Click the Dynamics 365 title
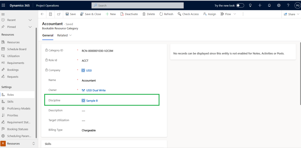The height and width of the screenshot is (148, 301). coord(20,5)
